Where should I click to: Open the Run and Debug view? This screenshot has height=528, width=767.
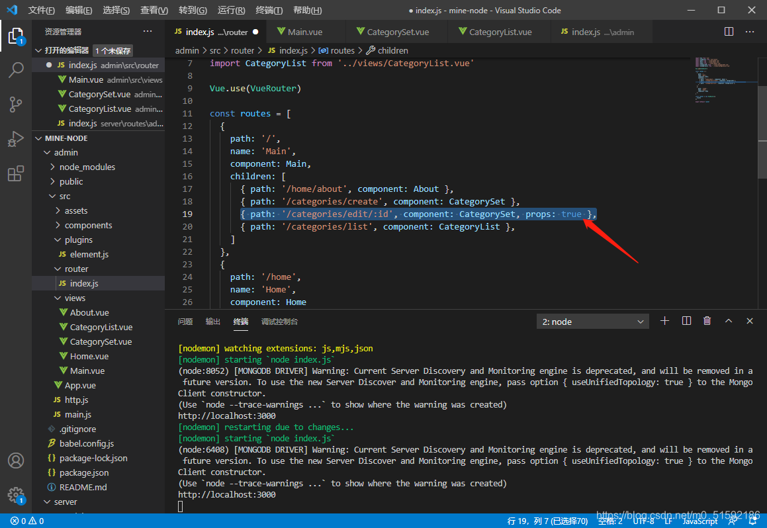[x=16, y=139]
